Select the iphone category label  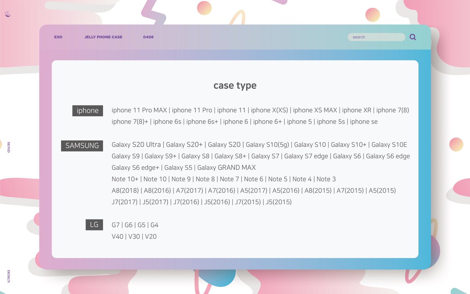pos(88,111)
